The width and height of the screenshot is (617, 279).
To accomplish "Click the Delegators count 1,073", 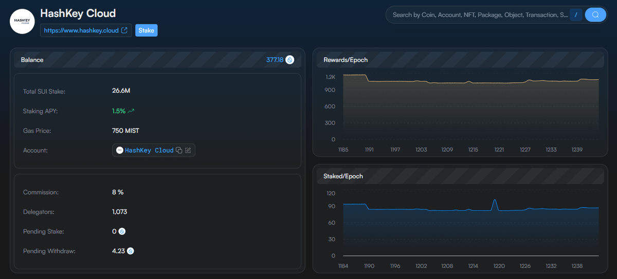I will [119, 212].
